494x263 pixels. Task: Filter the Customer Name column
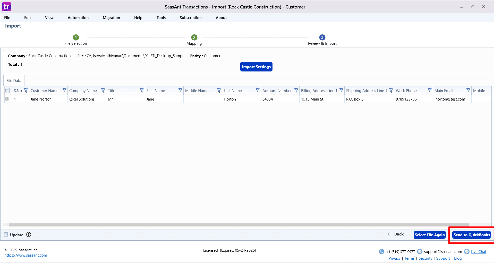64,90
